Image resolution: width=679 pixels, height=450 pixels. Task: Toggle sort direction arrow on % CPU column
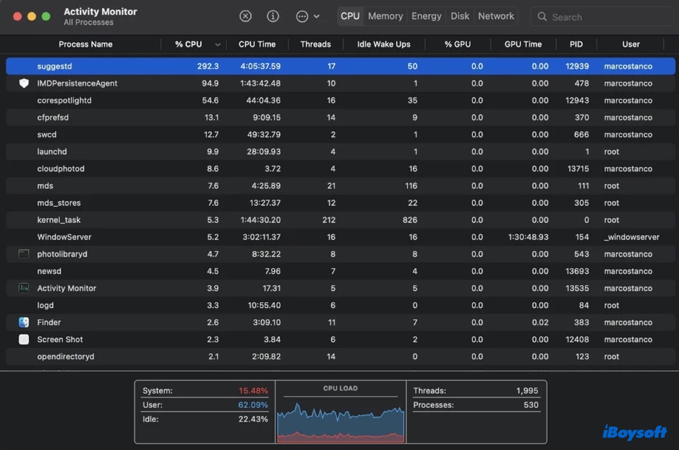coord(218,44)
